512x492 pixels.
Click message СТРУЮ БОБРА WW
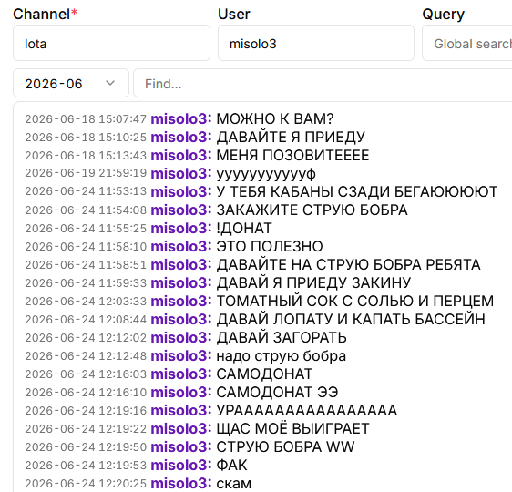[x=285, y=447]
